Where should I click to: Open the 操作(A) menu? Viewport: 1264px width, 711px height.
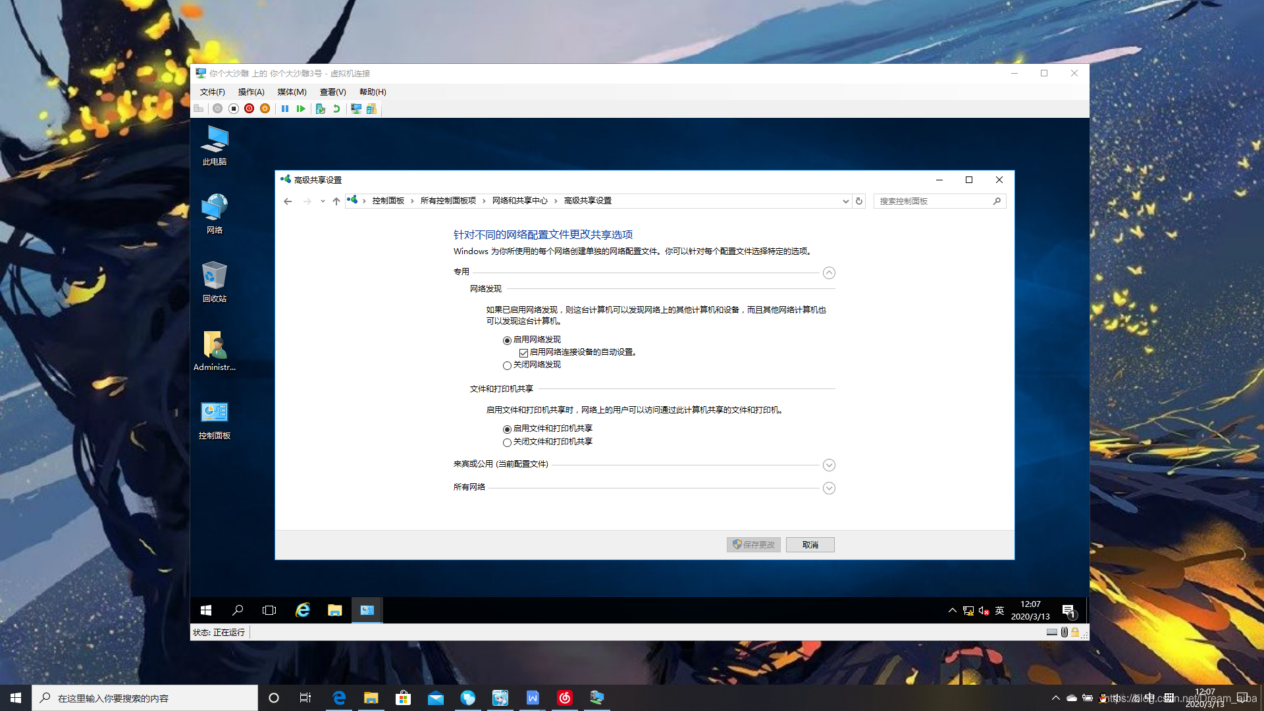[x=251, y=92]
